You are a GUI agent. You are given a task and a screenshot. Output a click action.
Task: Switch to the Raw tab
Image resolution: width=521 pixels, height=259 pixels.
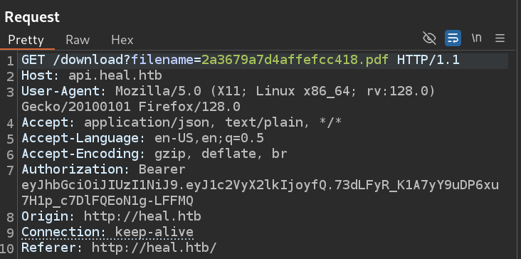click(x=78, y=40)
